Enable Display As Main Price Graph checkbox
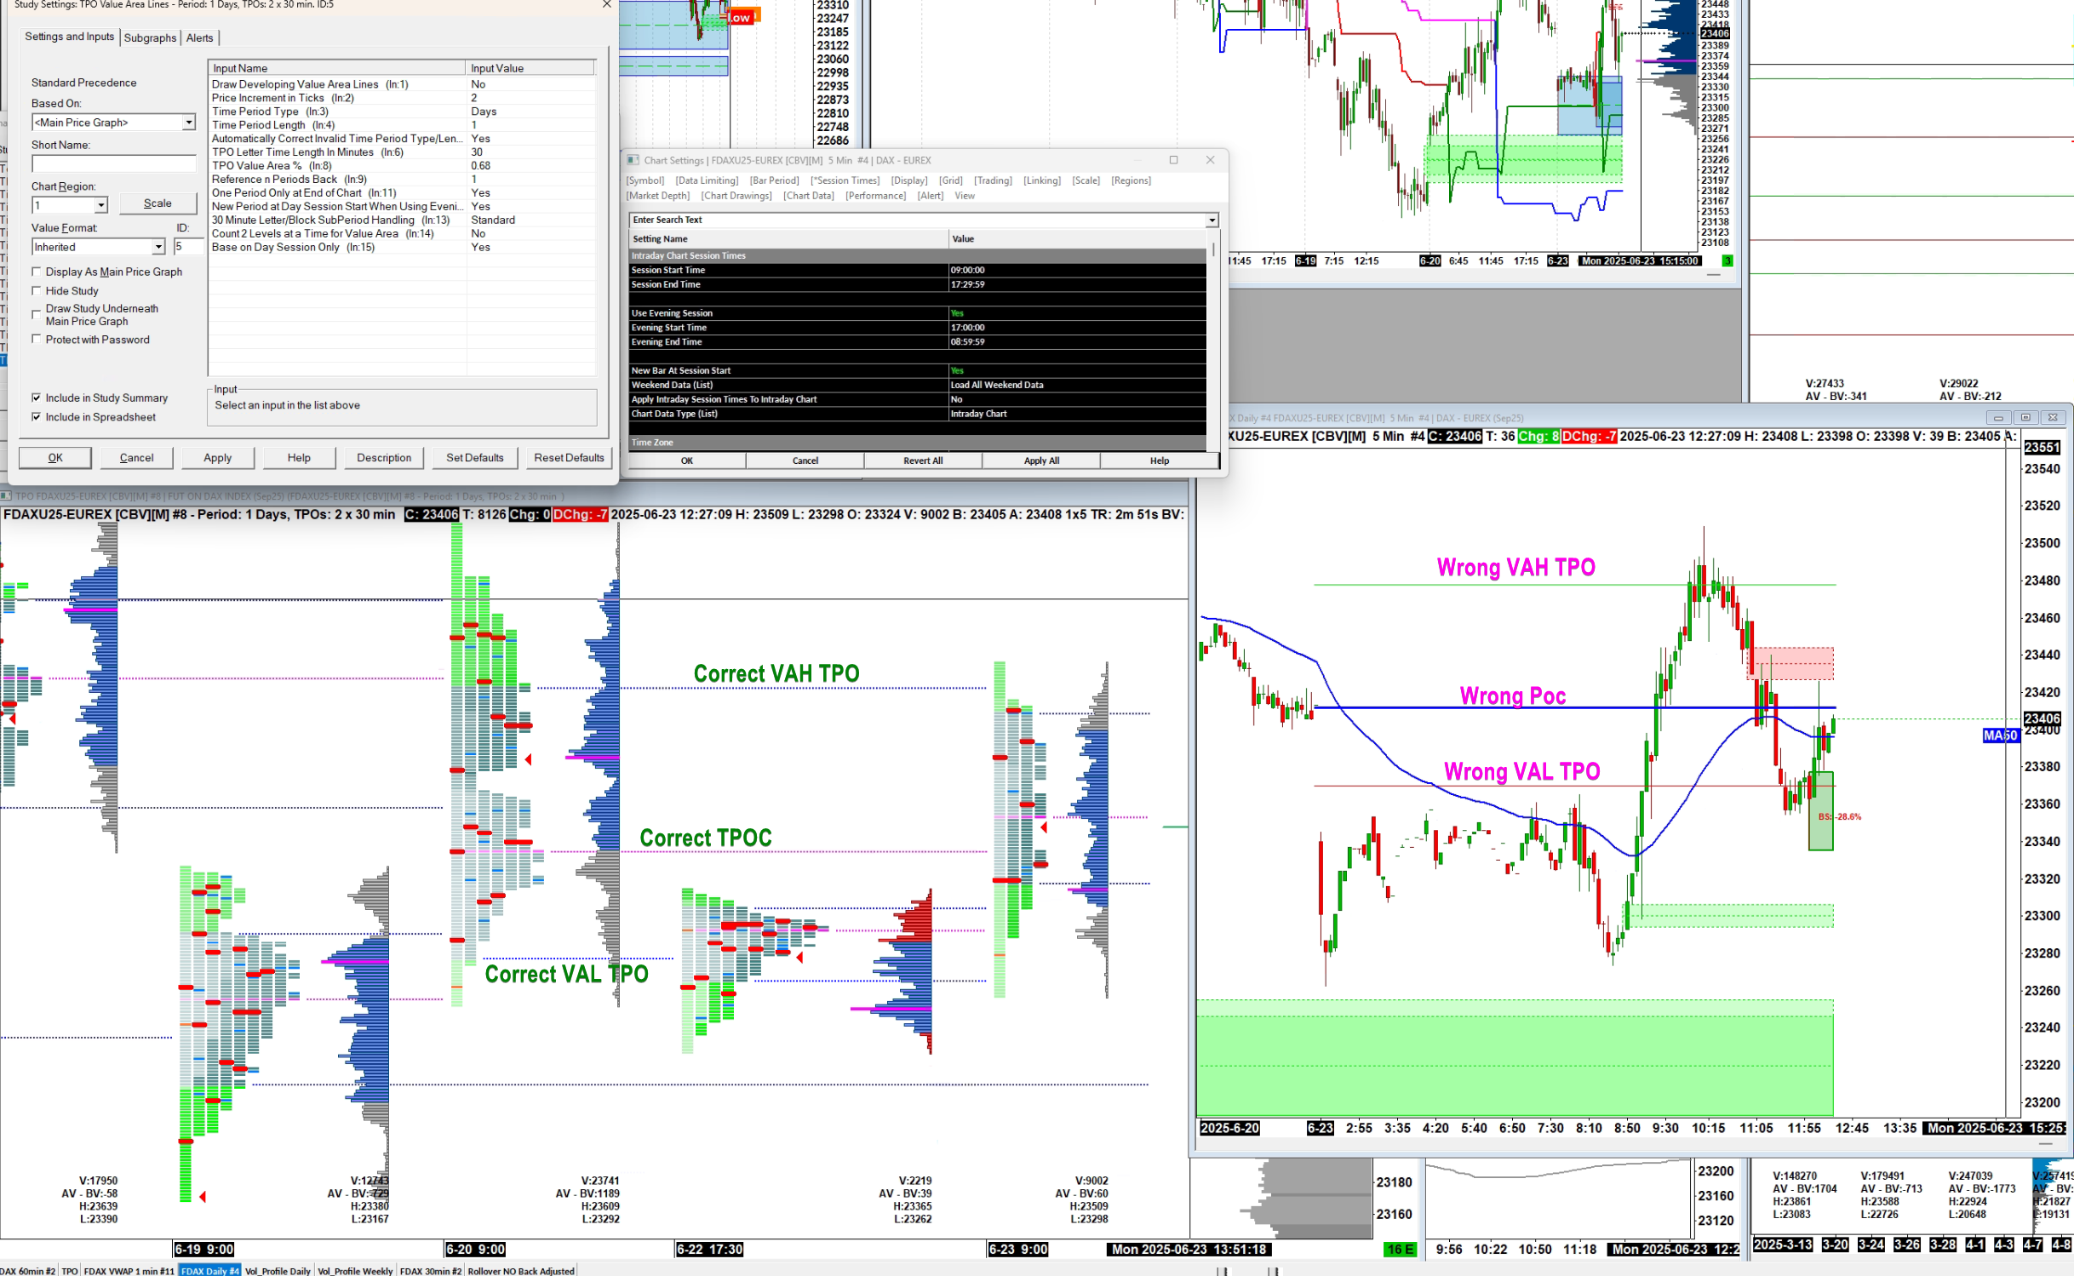 [x=37, y=272]
